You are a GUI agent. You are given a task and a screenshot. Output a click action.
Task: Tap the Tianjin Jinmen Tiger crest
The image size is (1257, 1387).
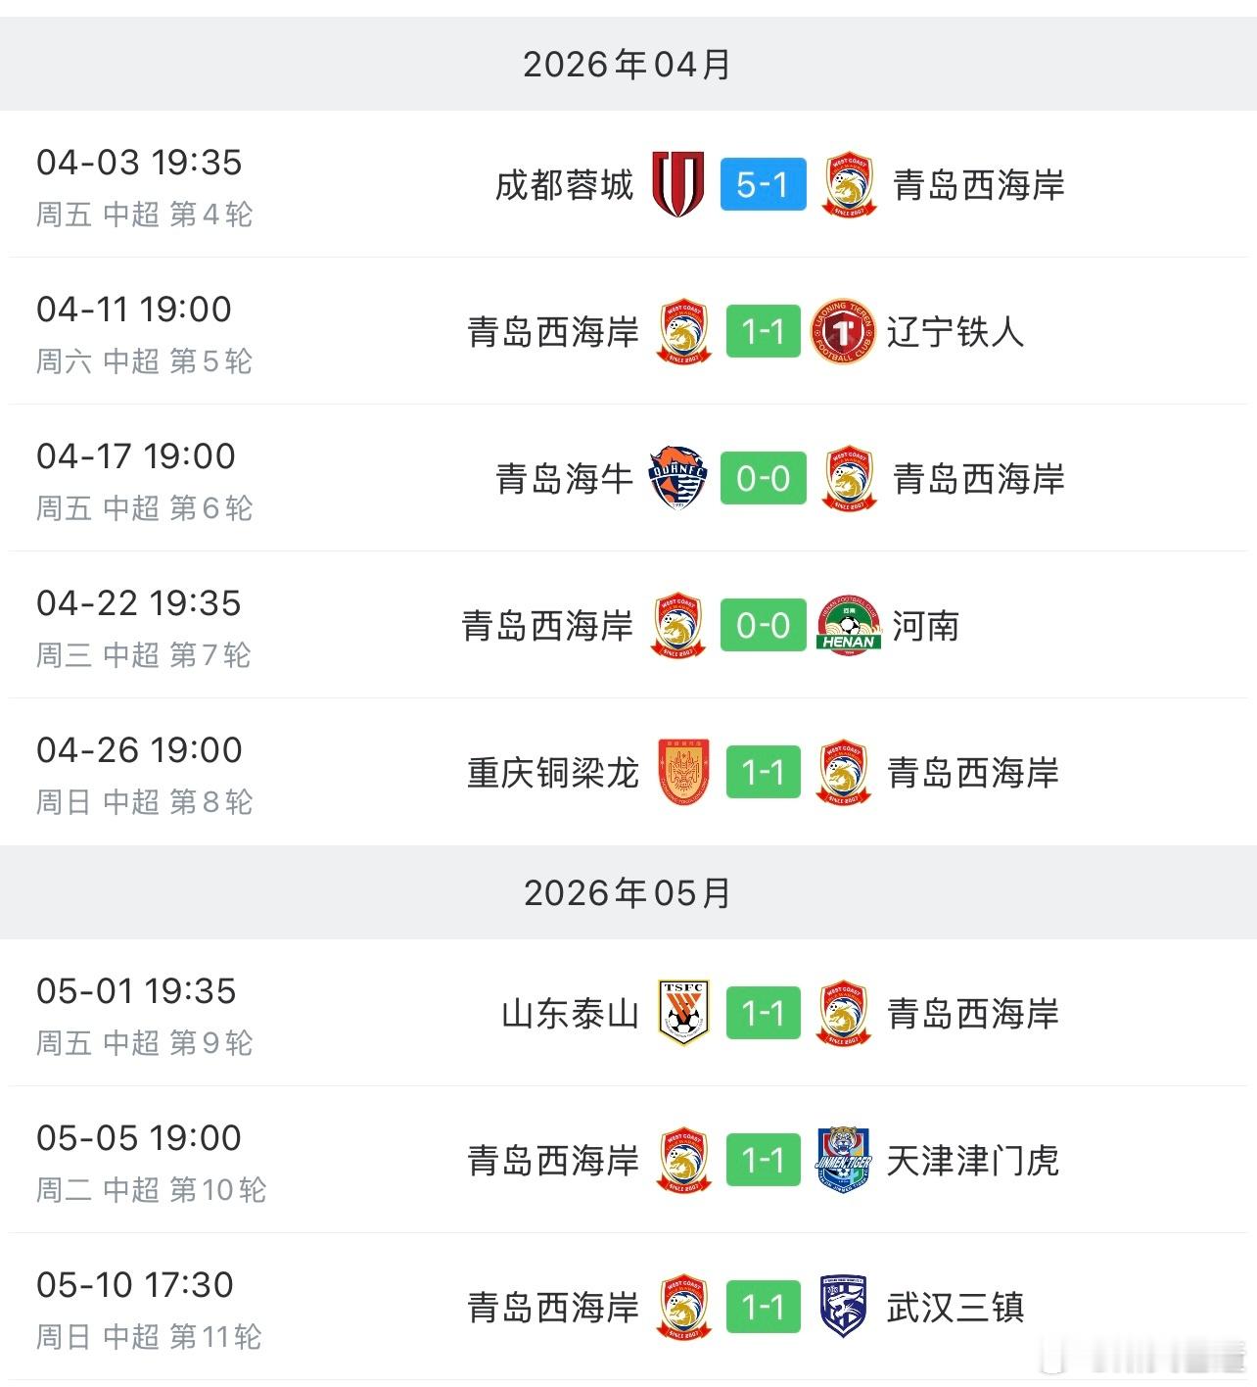(843, 1160)
